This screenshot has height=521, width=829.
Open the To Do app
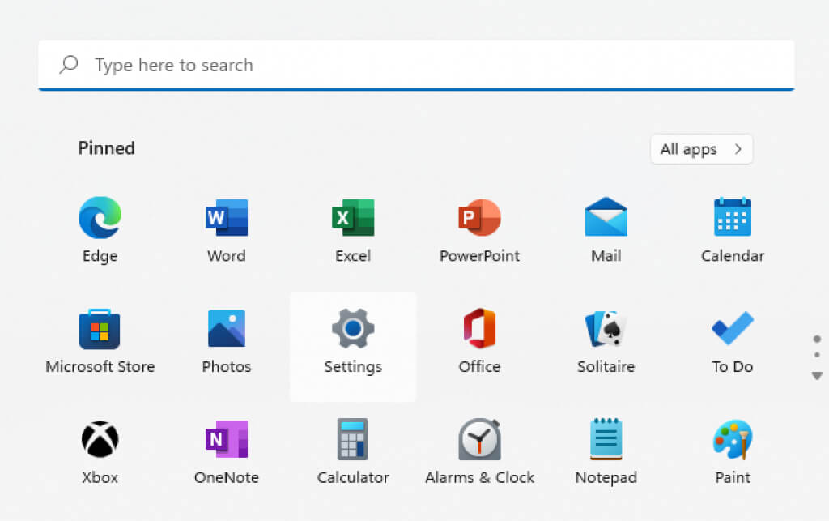[732, 329]
